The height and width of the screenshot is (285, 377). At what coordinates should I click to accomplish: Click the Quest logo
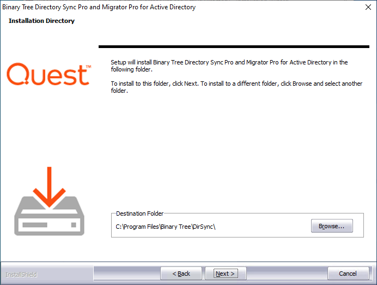tap(49, 74)
